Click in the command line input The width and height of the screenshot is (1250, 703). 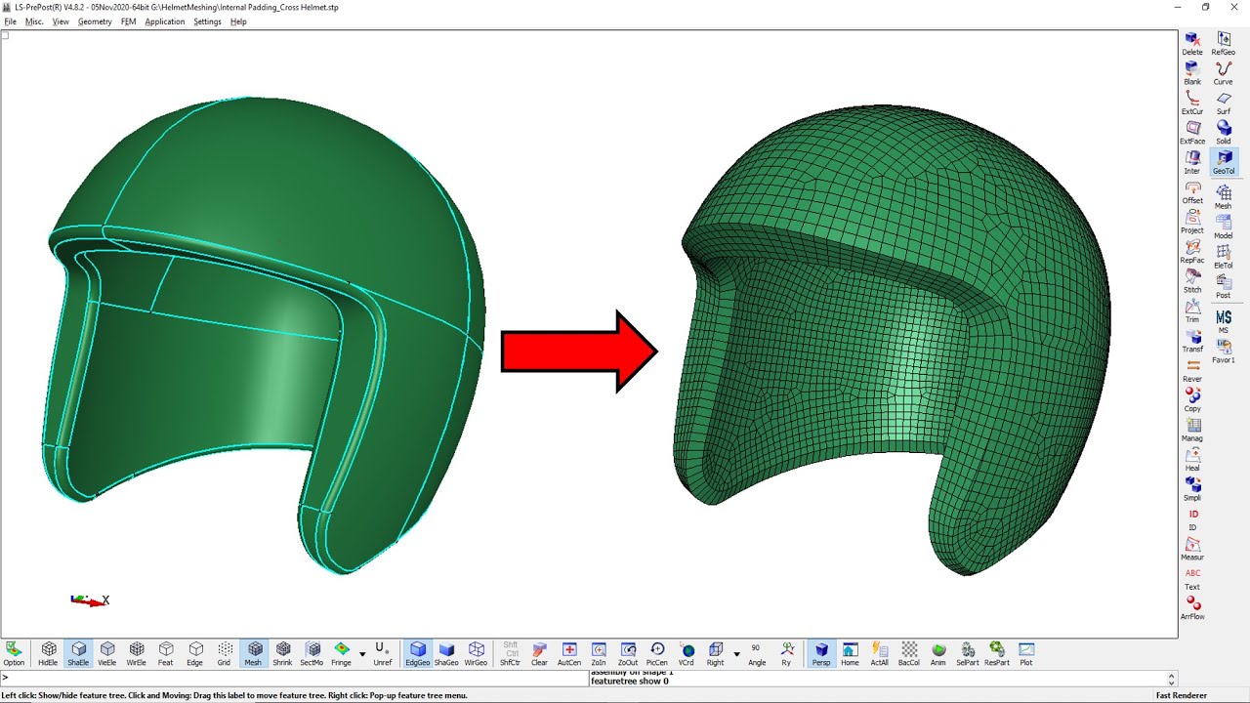coord(293,679)
